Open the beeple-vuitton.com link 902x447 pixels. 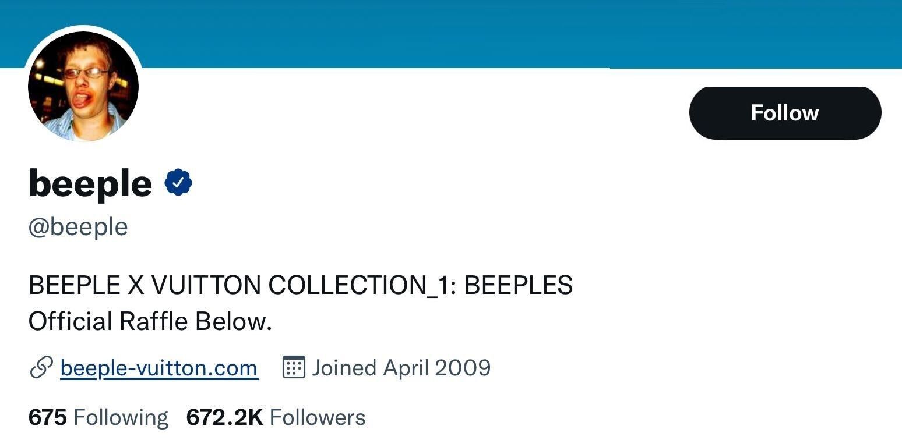tap(158, 368)
